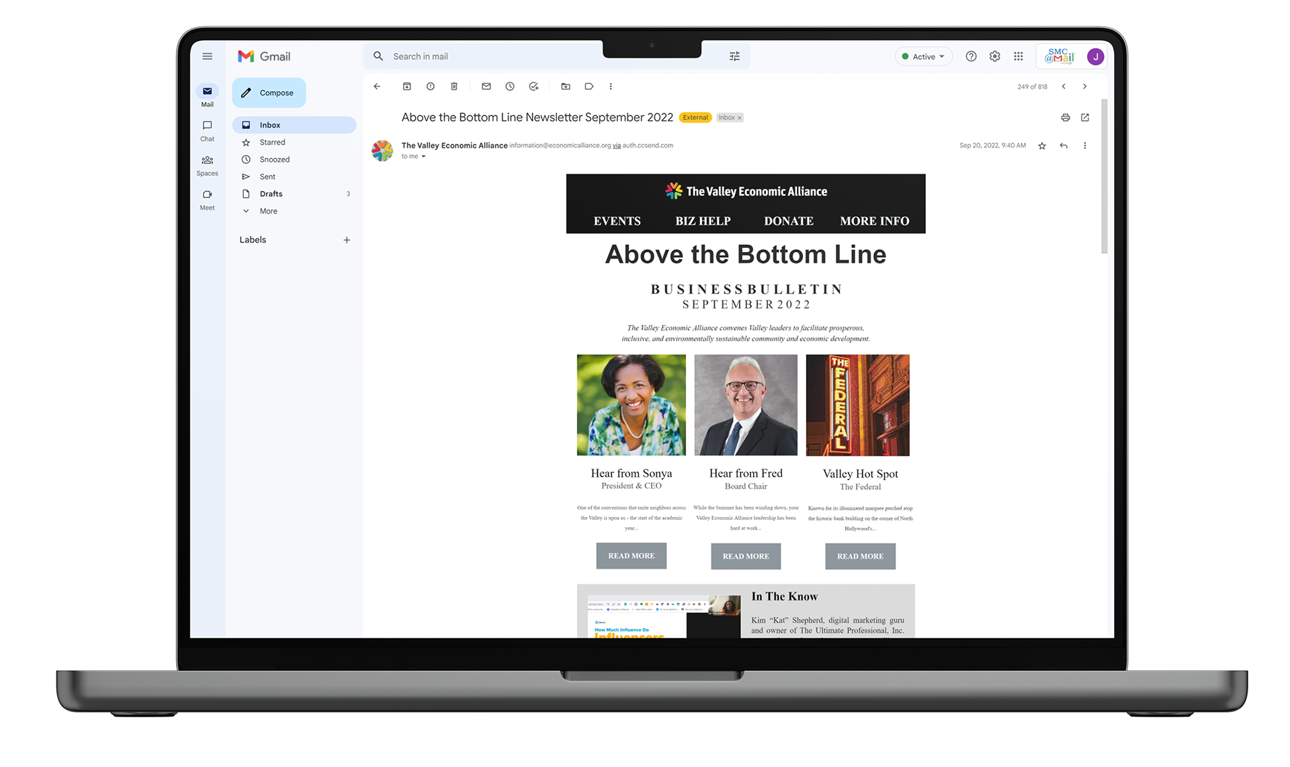This screenshot has height=767, width=1290.
Task: Star the Valley Economic Alliance message
Action: 1042,146
